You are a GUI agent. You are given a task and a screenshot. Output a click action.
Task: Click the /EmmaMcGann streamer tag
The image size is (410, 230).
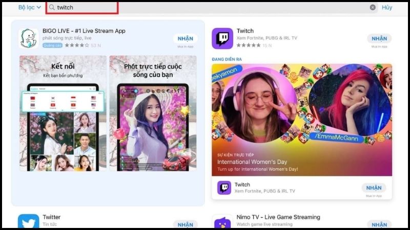[x=336, y=137]
